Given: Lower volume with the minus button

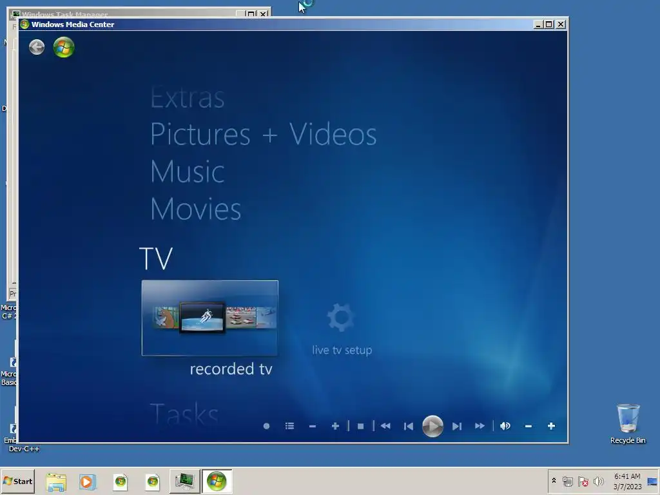Looking at the screenshot, I should (x=529, y=426).
